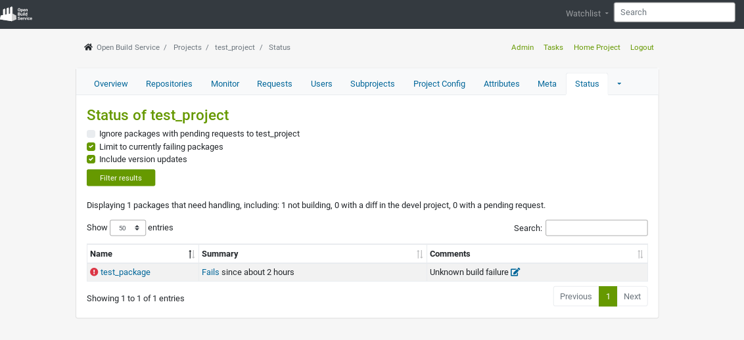Open the test_package link
Screen dimensions: 744x340
click(x=126, y=272)
